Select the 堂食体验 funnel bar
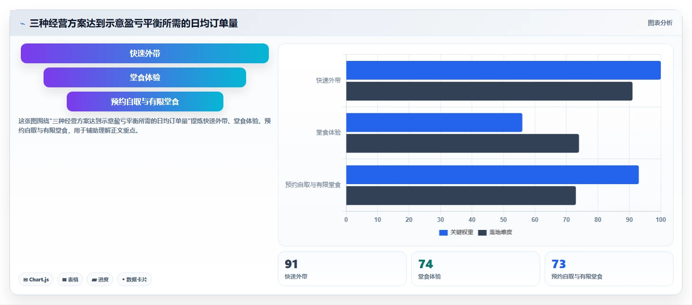 (x=145, y=77)
